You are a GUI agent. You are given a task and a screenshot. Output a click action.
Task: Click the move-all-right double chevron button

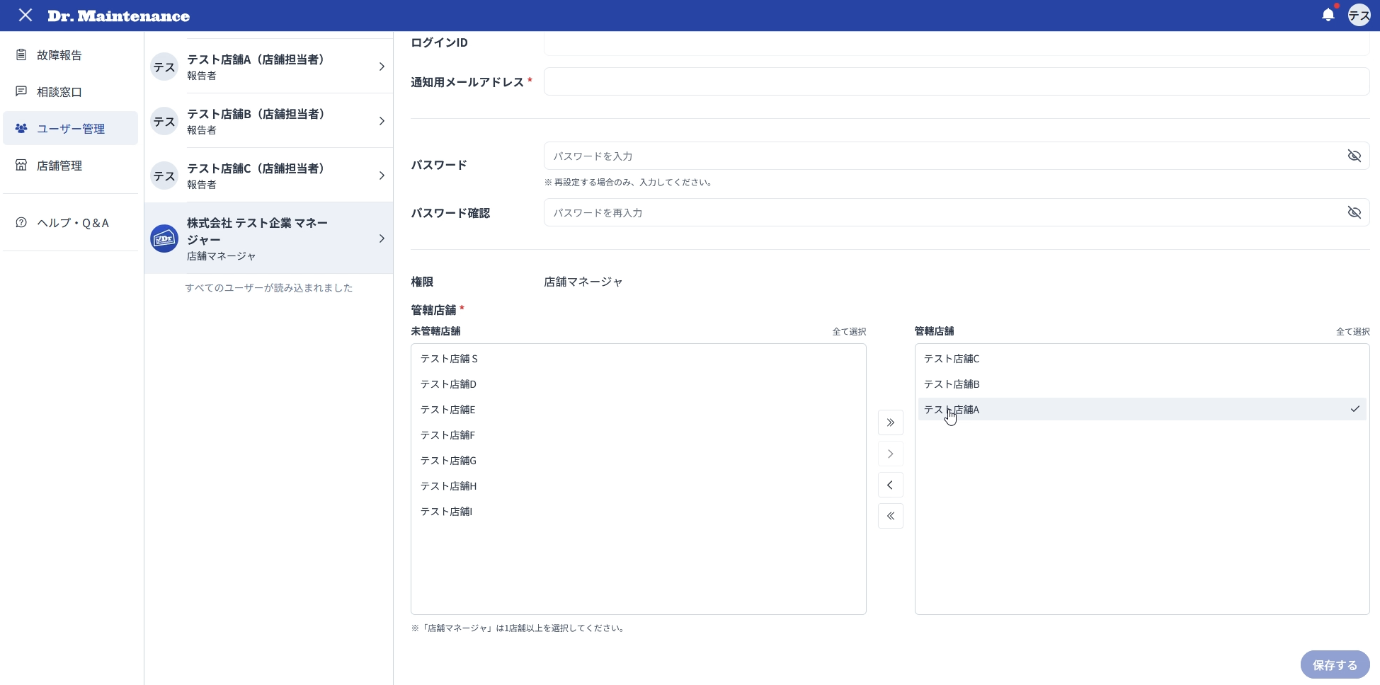[x=891, y=422]
